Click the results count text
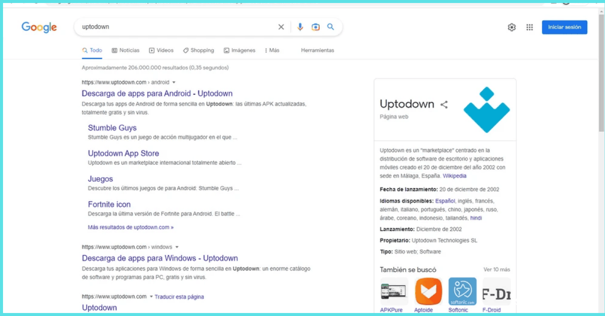The height and width of the screenshot is (316, 605). coord(155,67)
